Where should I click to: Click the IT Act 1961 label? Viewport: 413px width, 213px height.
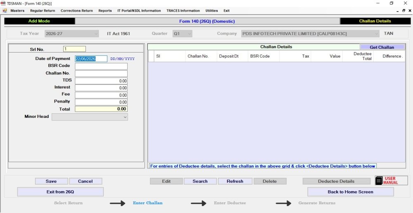[x=119, y=34]
